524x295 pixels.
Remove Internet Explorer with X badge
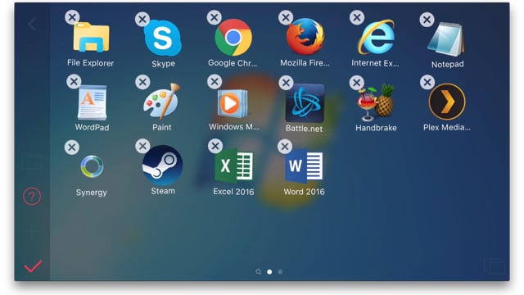tap(357, 17)
